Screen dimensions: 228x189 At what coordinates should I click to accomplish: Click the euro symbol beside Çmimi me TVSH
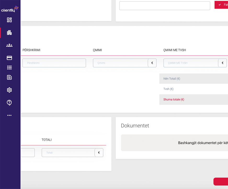223,63
